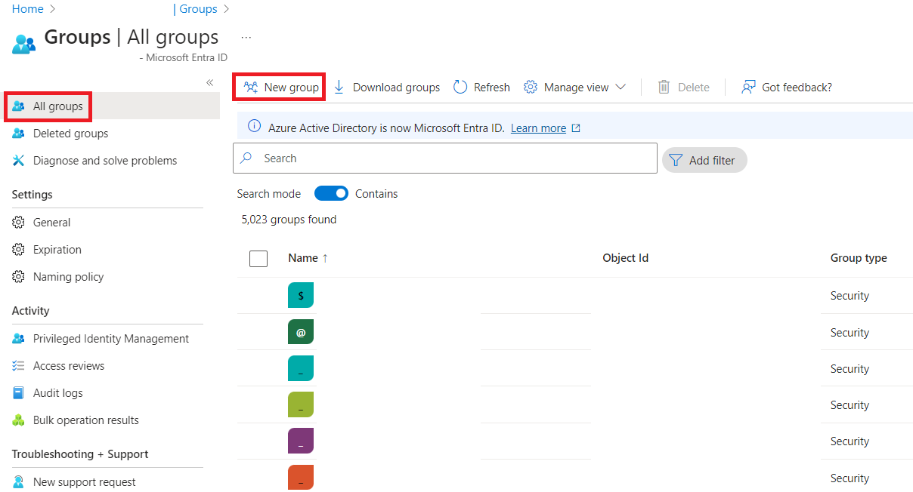
Task: Click the Diagnose and solve problems wrench icon
Action: click(x=19, y=161)
